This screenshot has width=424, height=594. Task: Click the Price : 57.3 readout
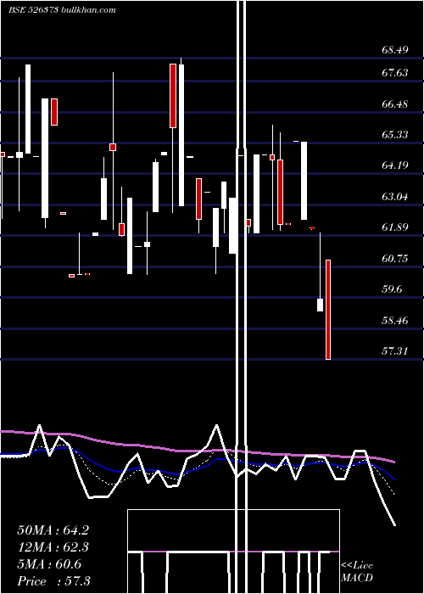[53, 580]
